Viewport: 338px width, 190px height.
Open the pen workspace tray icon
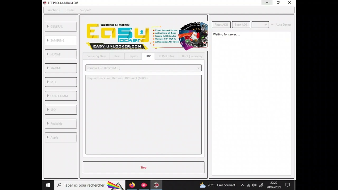pyautogui.click(x=261, y=185)
